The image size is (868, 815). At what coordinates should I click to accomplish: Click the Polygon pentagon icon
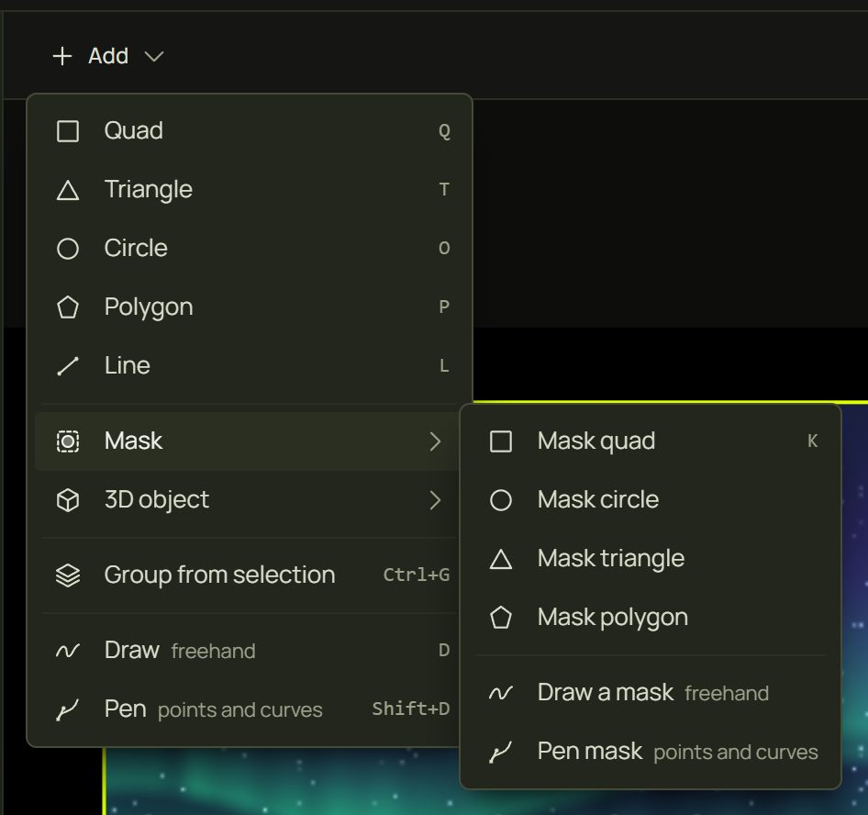click(x=68, y=307)
